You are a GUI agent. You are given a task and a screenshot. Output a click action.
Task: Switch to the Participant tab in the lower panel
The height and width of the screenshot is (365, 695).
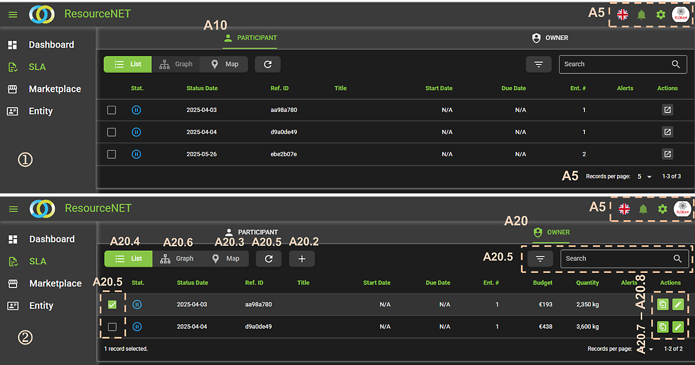[251, 232]
